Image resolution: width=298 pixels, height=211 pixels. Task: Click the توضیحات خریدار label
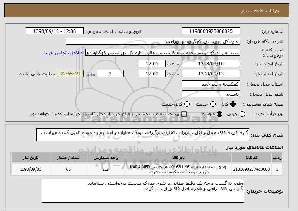265,191
